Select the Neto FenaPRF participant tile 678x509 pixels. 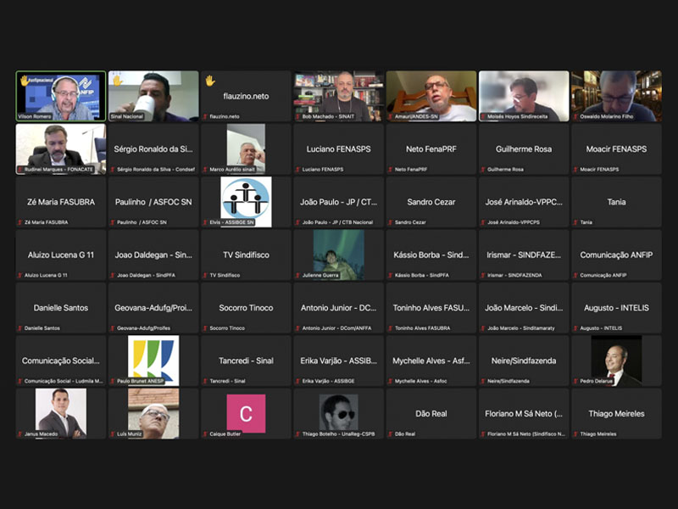point(431,148)
